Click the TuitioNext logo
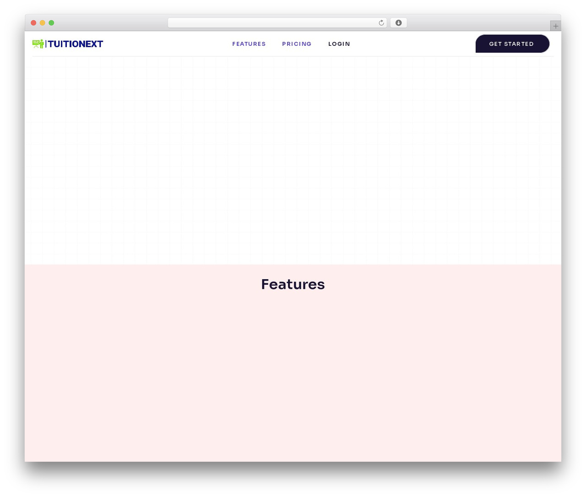The width and height of the screenshot is (586, 497). point(68,44)
